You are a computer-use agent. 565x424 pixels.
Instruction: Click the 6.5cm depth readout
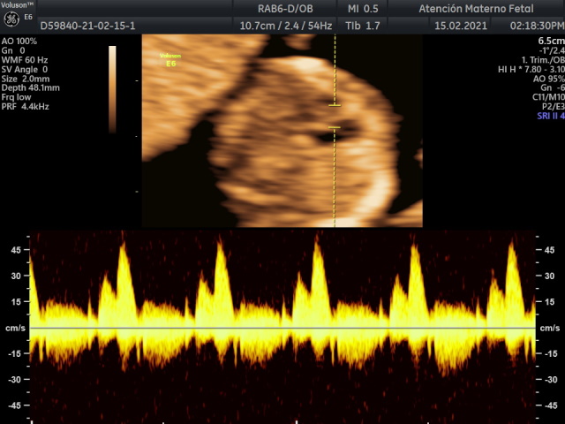547,42
